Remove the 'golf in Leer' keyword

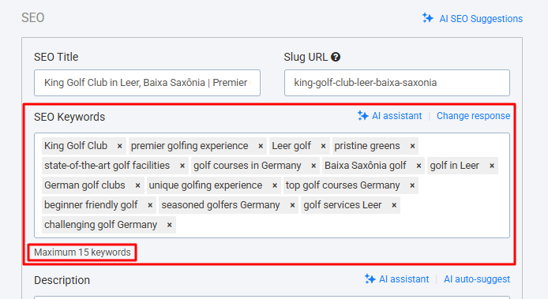[x=492, y=166]
